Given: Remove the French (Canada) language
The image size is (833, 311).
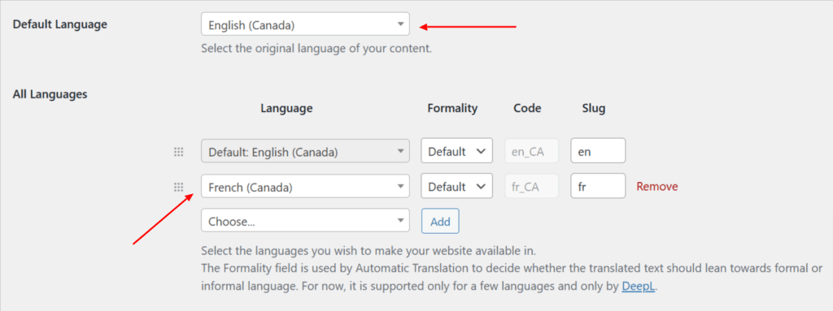Looking at the screenshot, I should (657, 187).
